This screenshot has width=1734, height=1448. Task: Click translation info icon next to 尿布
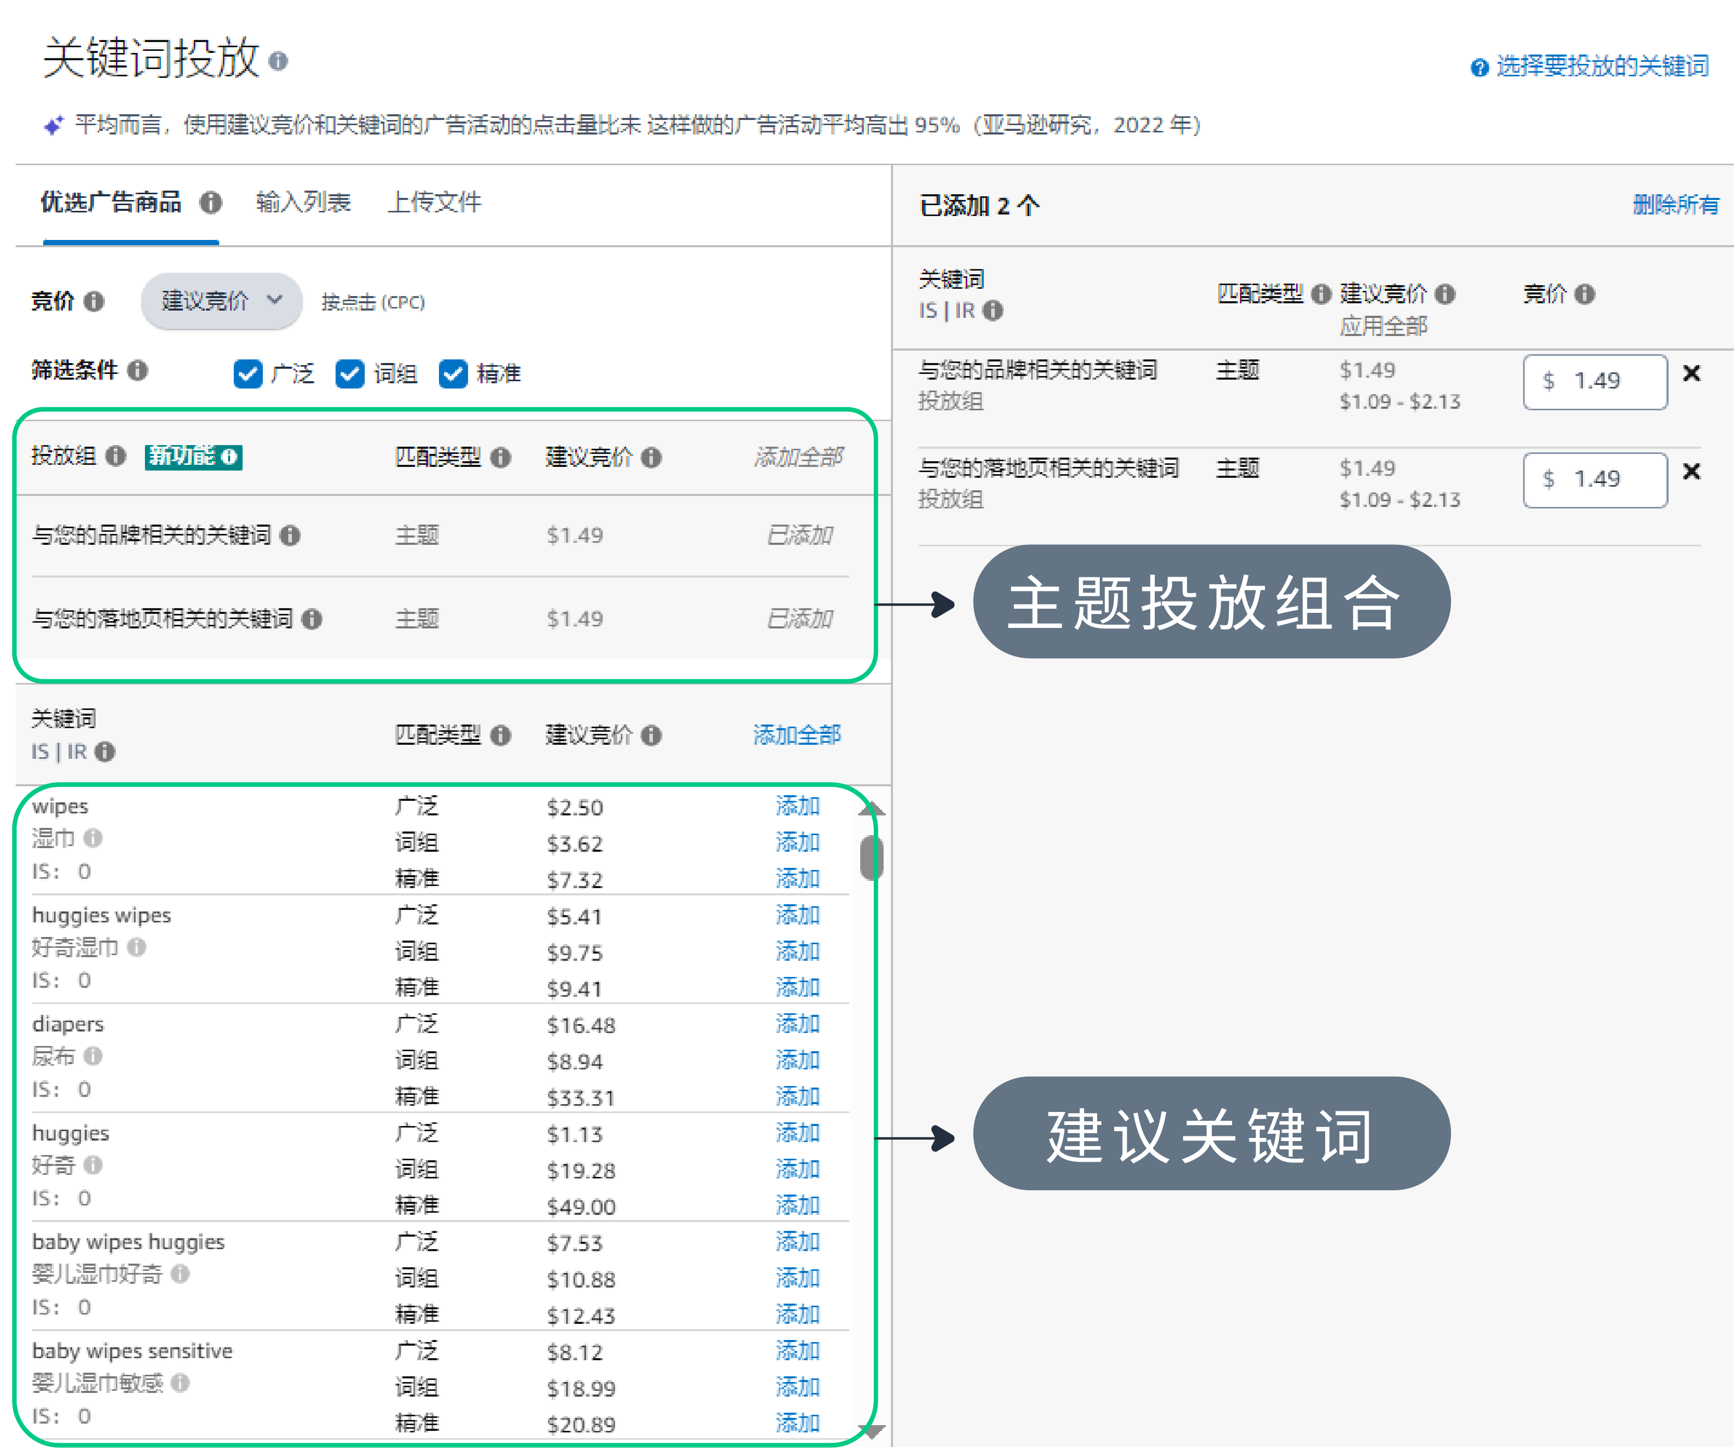tap(94, 1056)
